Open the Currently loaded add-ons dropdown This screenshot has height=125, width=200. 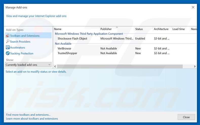[x=28, y=65]
